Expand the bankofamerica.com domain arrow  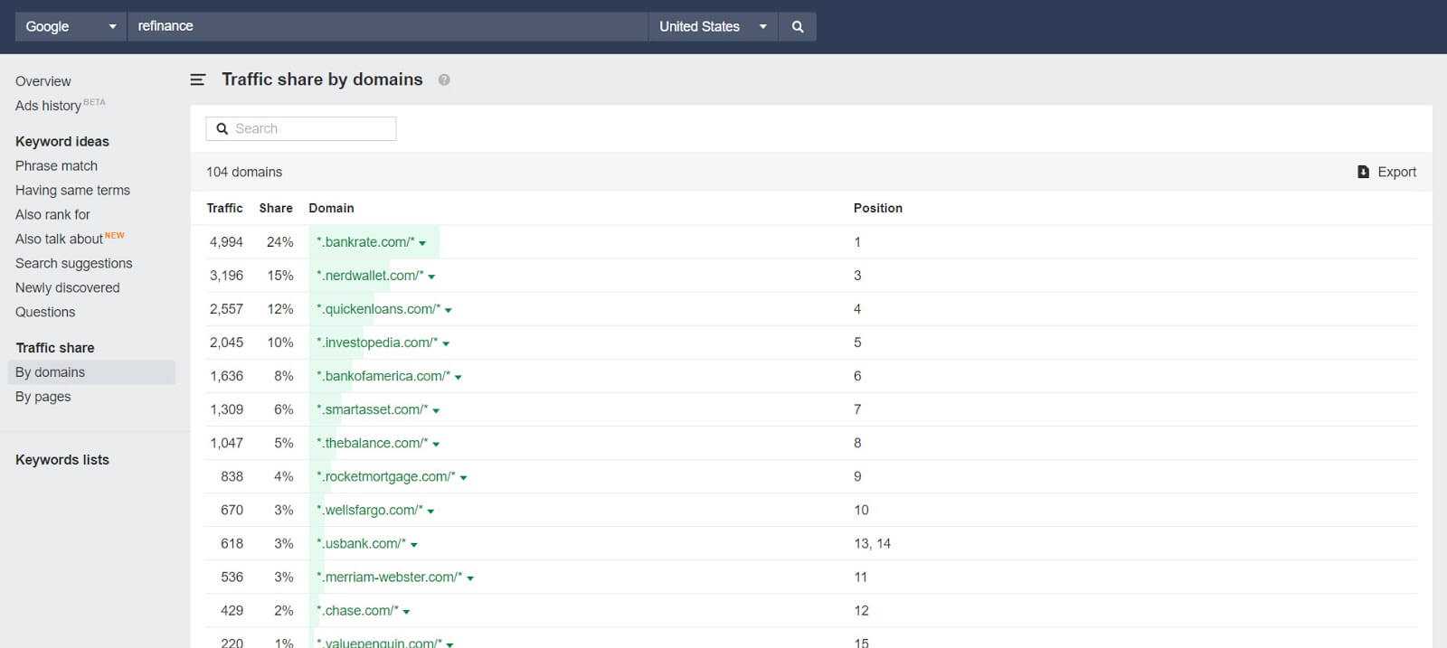click(x=459, y=377)
